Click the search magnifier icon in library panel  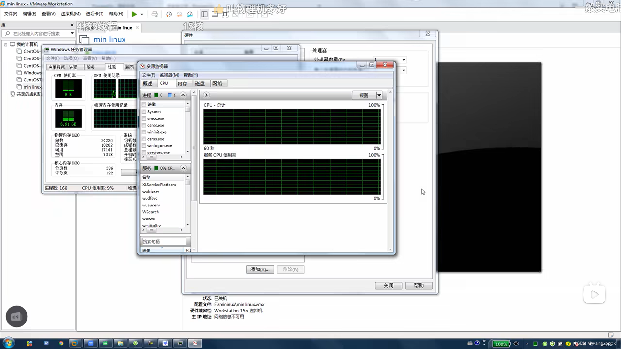tap(8, 33)
